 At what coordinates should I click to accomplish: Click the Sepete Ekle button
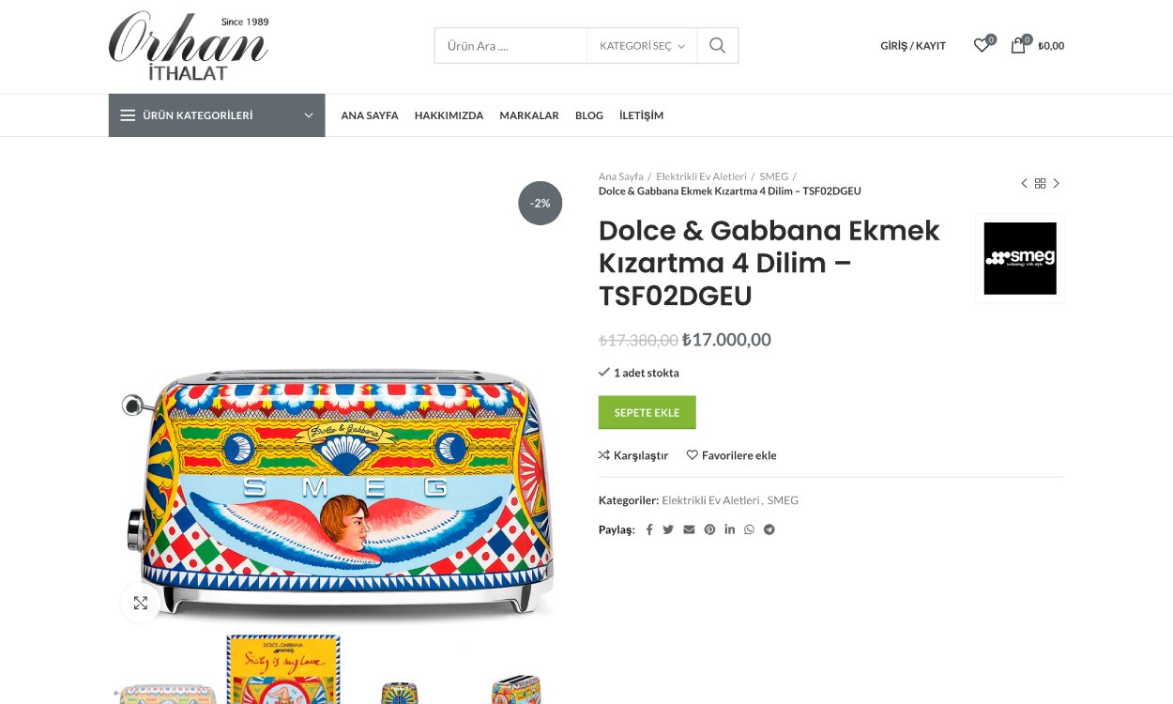click(x=647, y=413)
